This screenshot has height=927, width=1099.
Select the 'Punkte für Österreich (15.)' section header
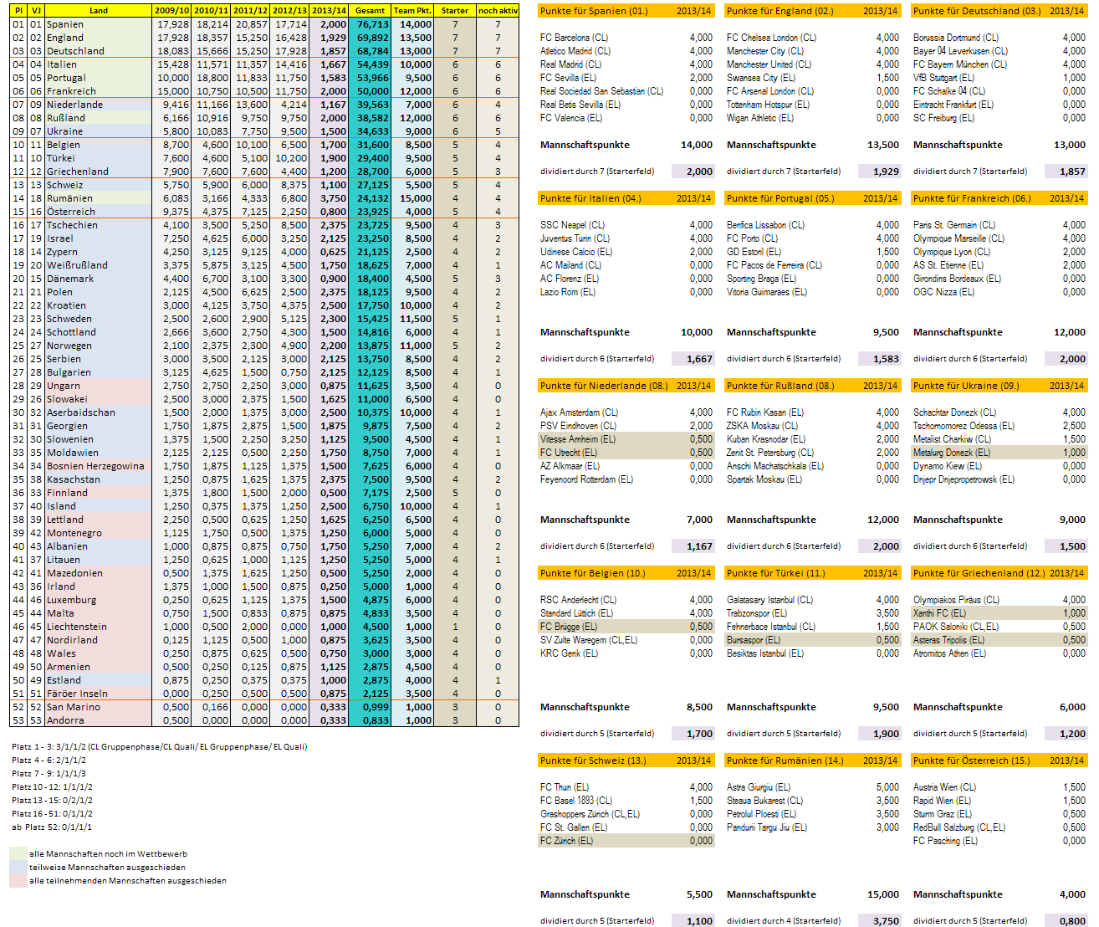[999, 761]
